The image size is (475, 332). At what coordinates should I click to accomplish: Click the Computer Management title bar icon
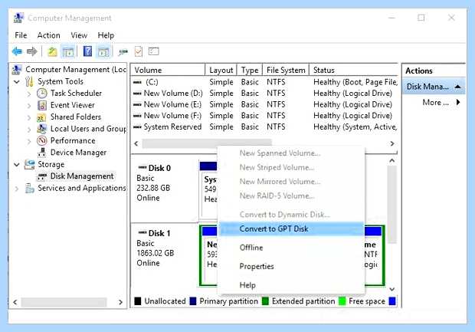click(x=18, y=18)
